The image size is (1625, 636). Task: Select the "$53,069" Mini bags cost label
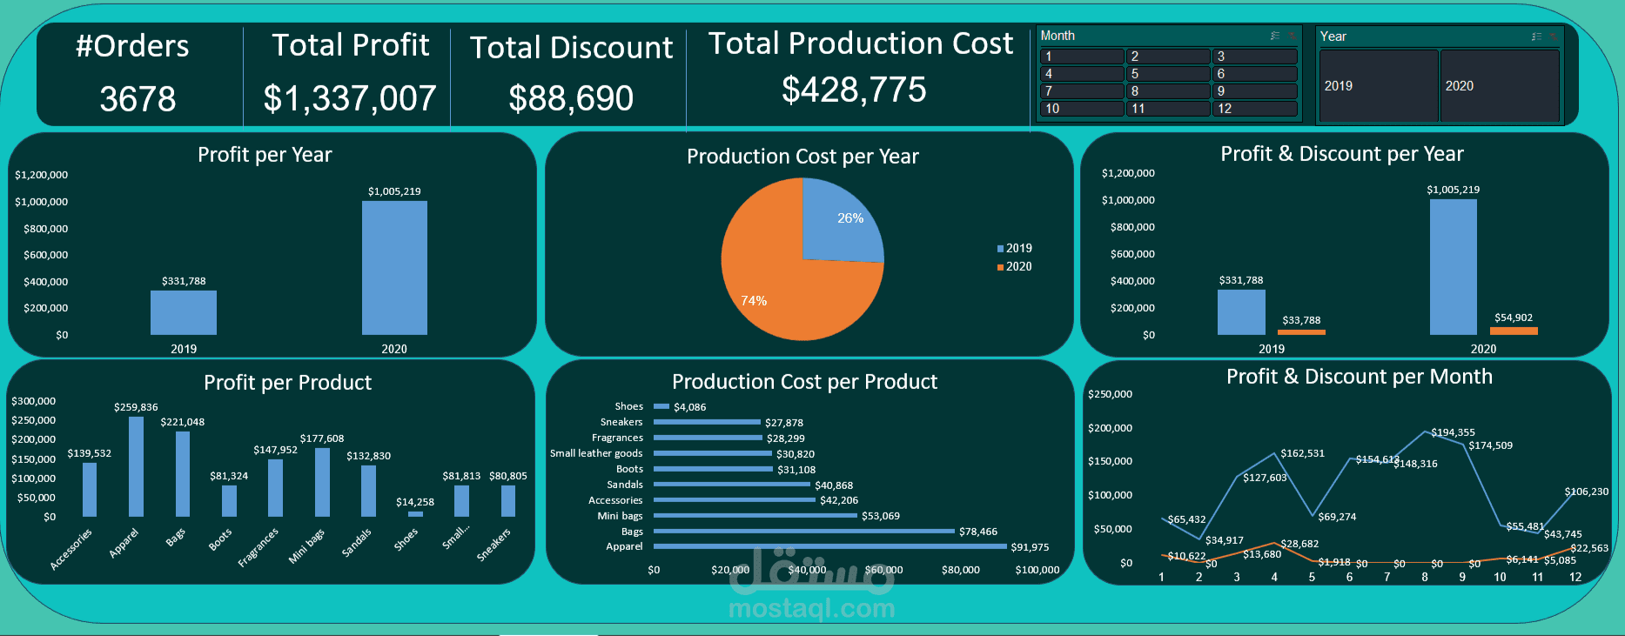coord(881,516)
